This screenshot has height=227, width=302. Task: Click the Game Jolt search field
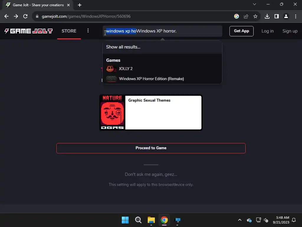pyautogui.click(x=163, y=31)
